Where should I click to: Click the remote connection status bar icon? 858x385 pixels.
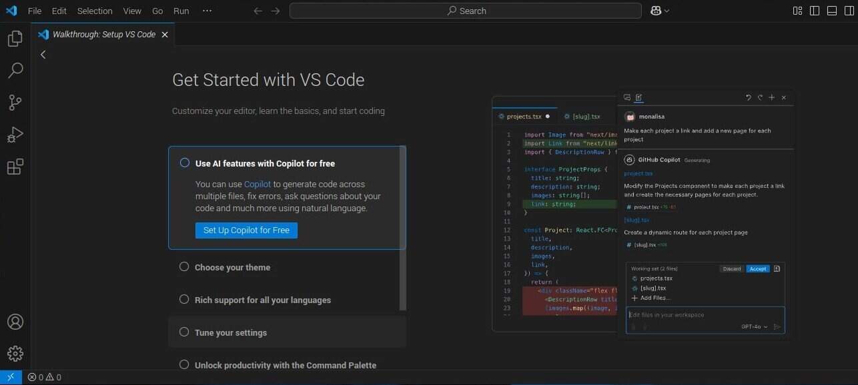pos(10,377)
